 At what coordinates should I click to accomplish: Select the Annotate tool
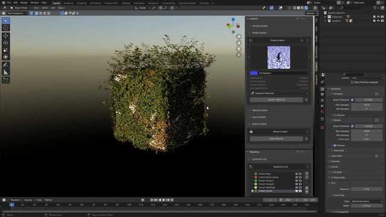5,65
